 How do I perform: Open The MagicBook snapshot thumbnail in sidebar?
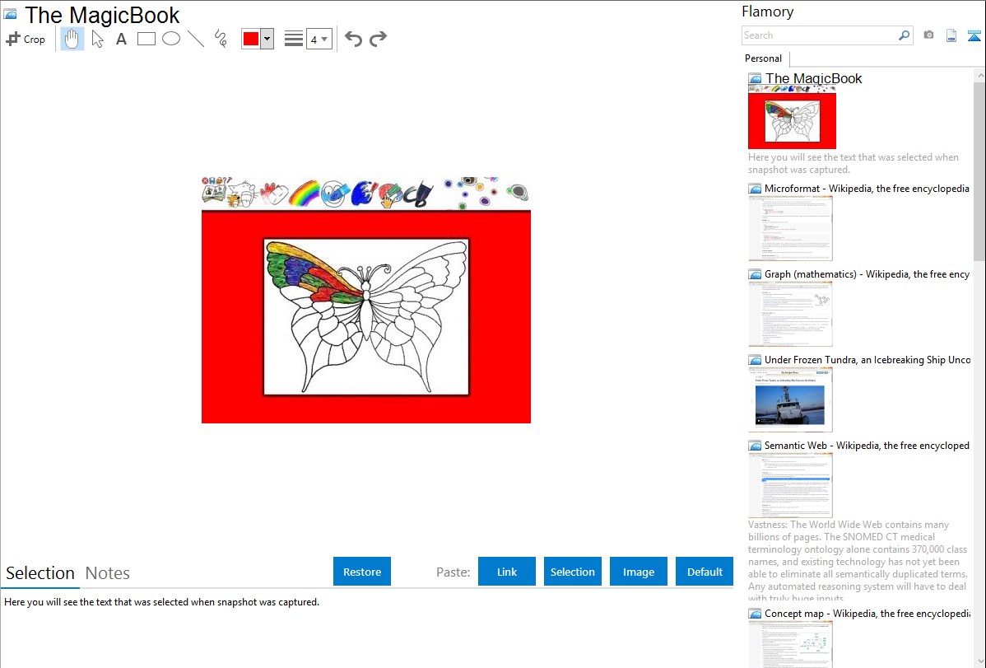793,118
